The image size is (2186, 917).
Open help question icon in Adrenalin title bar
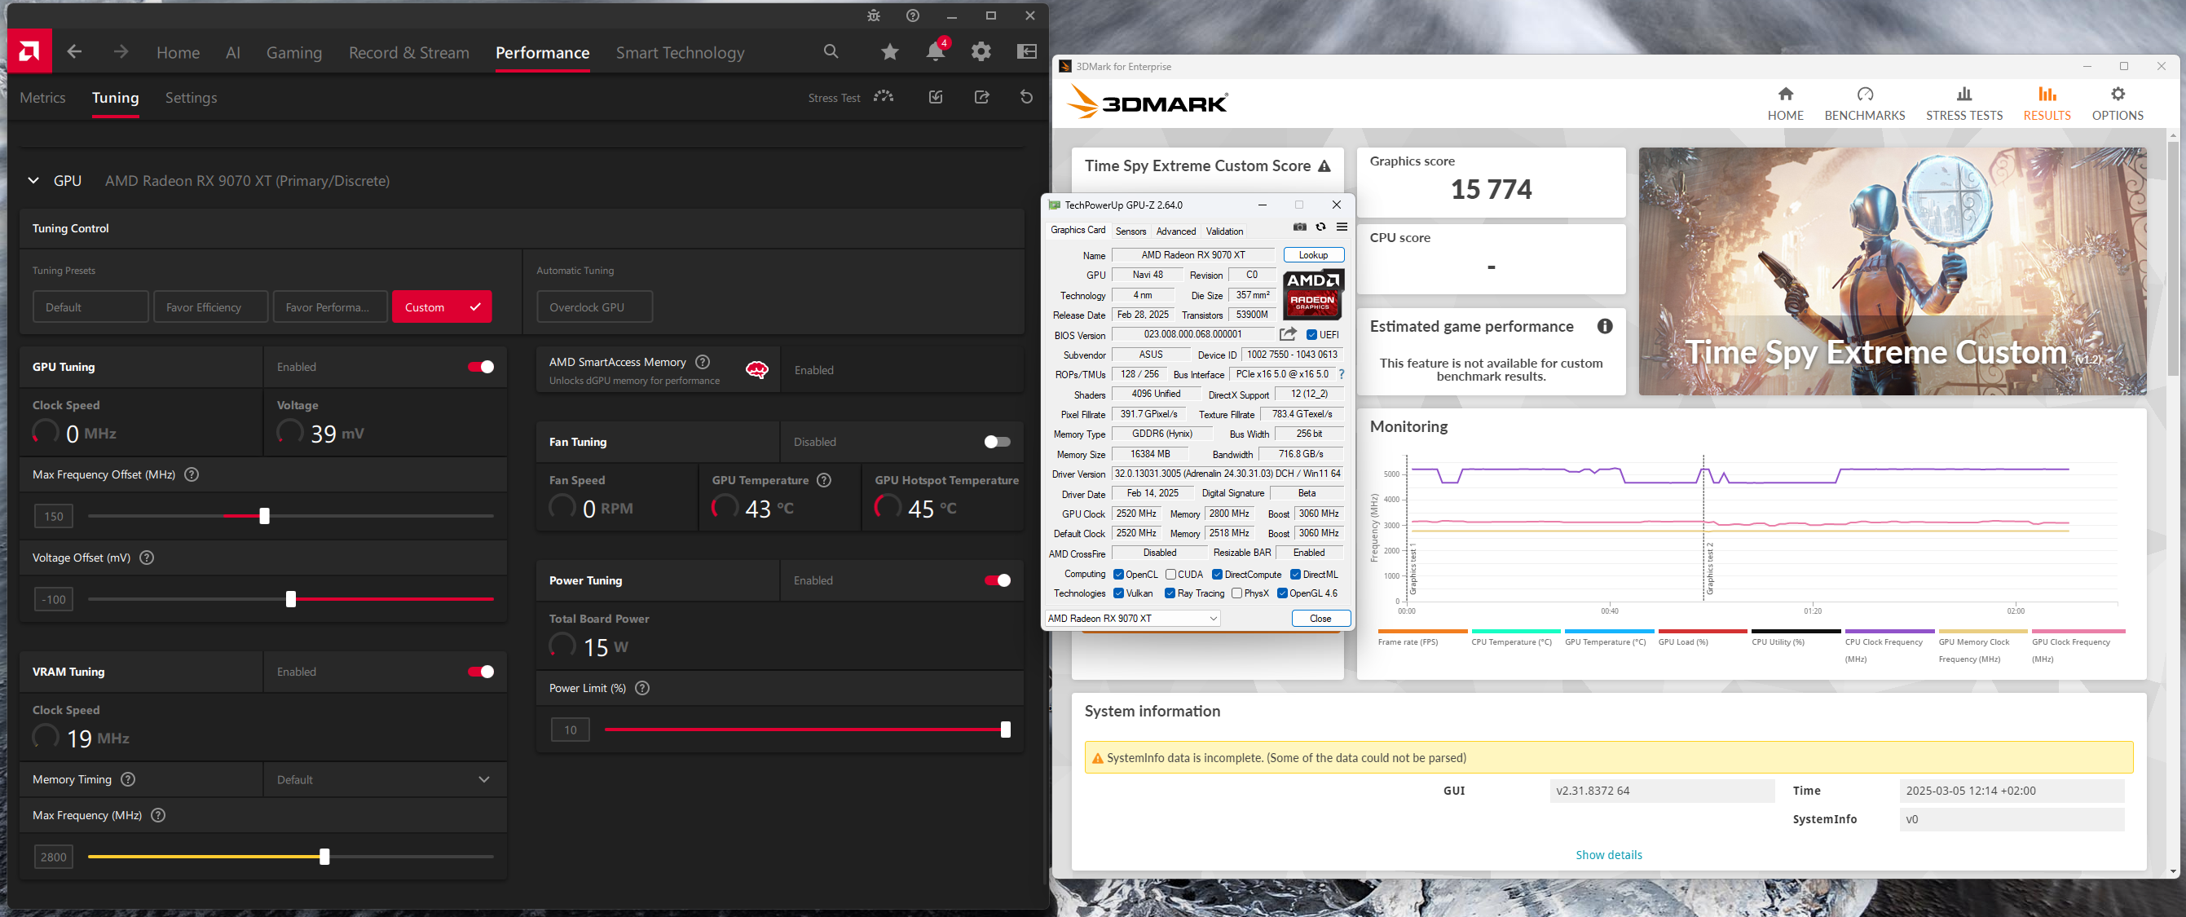coord(912,15)
